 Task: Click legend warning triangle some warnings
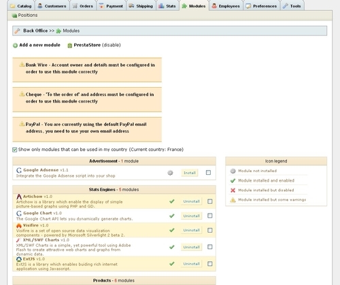(233, 200)
